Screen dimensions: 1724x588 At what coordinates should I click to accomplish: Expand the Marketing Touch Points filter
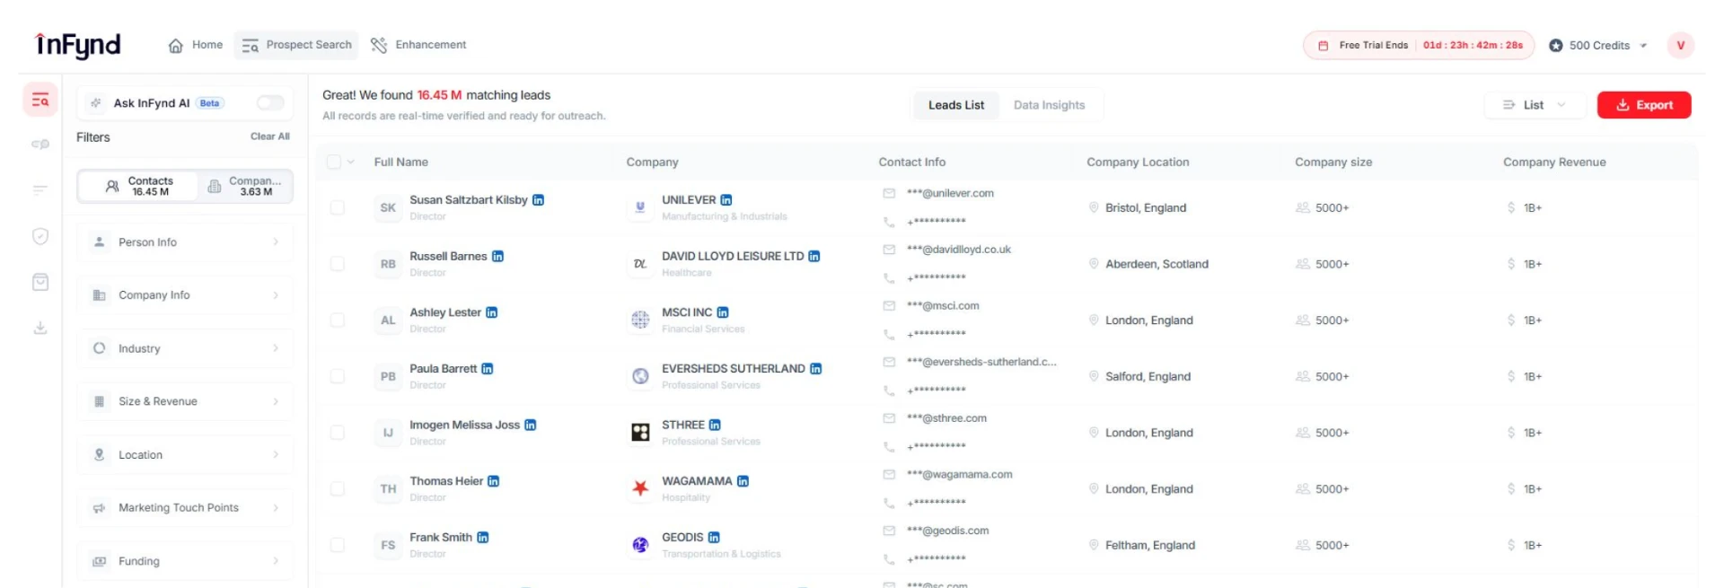coord(185,508)
